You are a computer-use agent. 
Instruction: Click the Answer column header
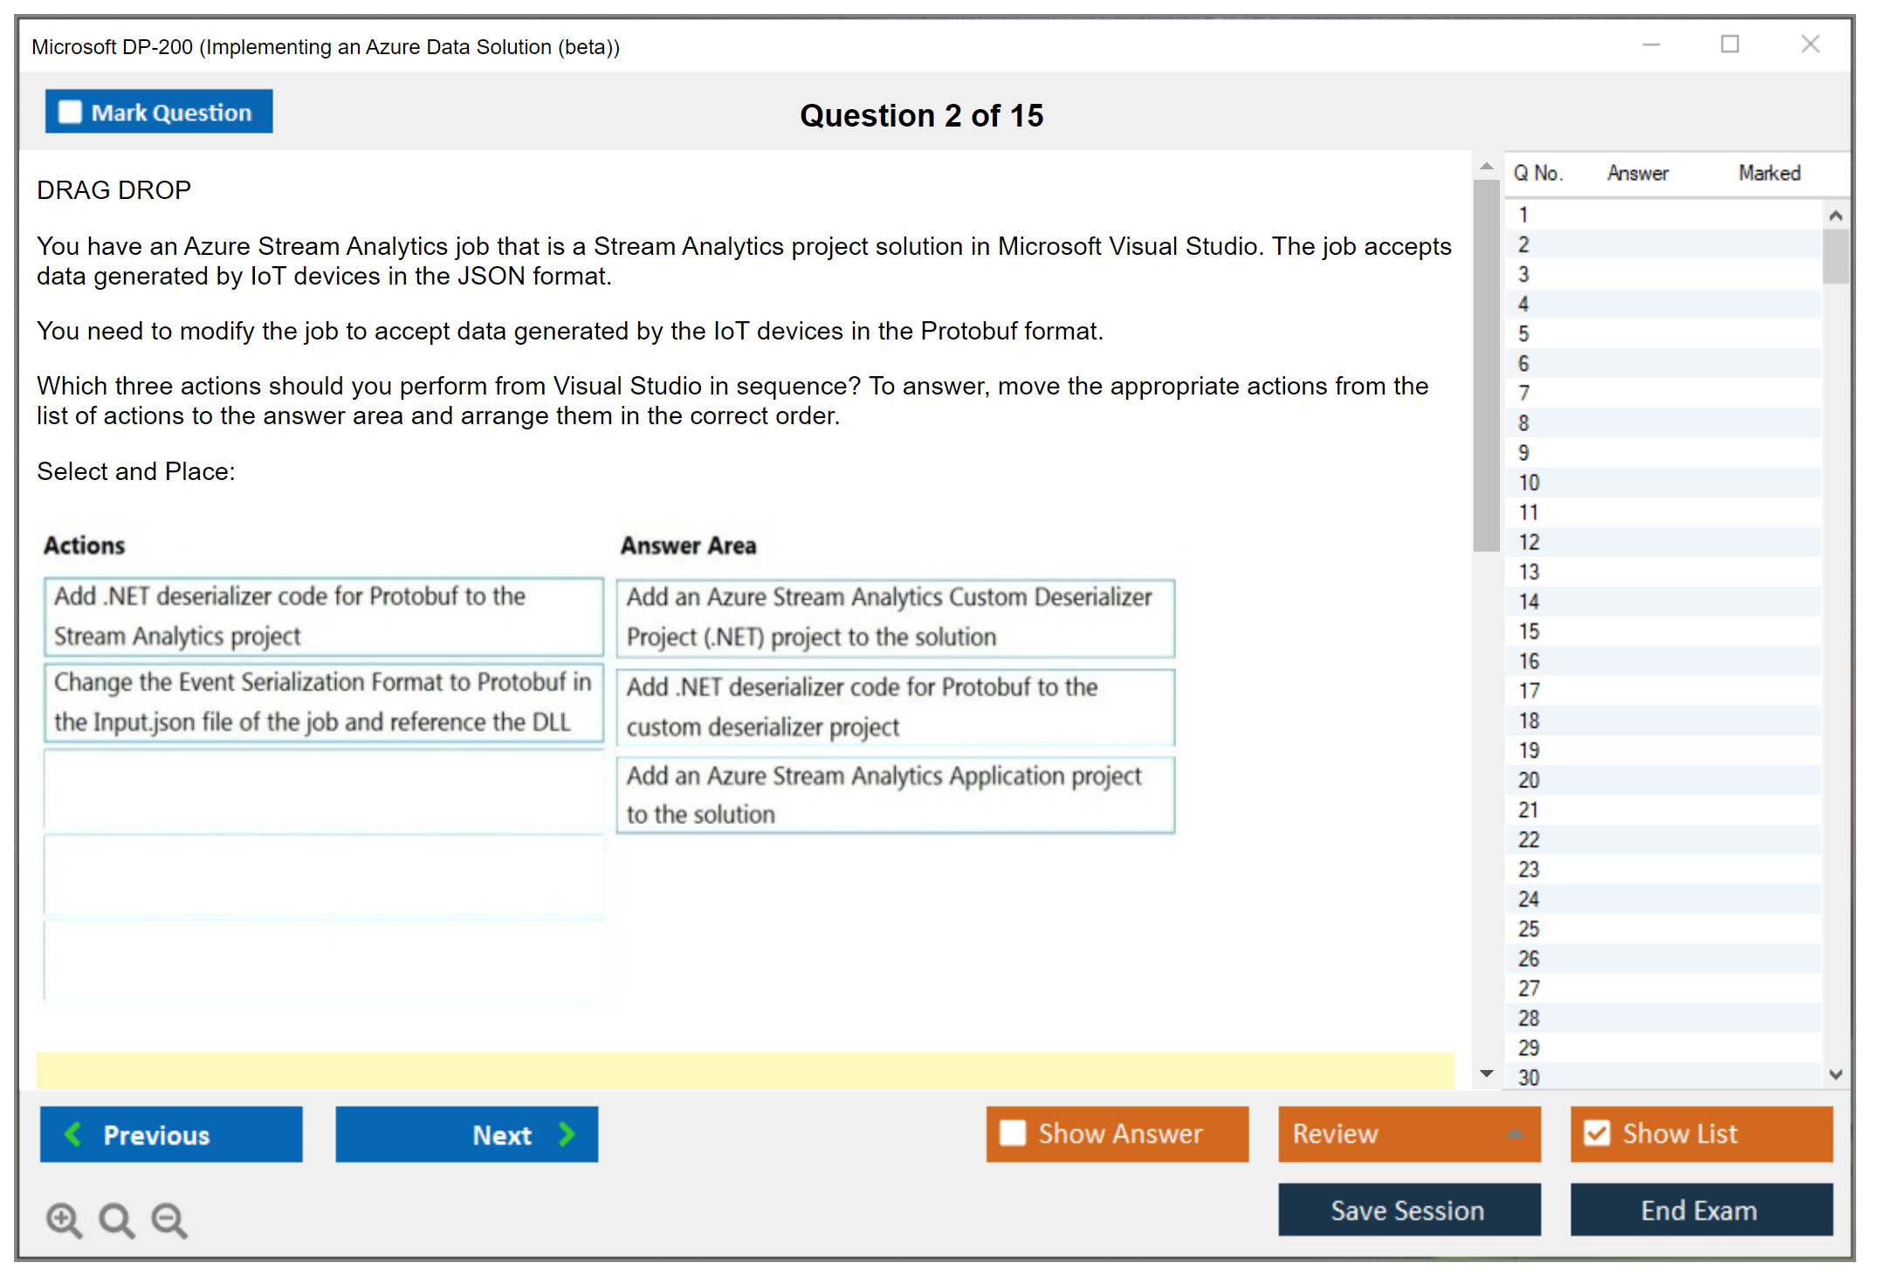click(1637, 173)
